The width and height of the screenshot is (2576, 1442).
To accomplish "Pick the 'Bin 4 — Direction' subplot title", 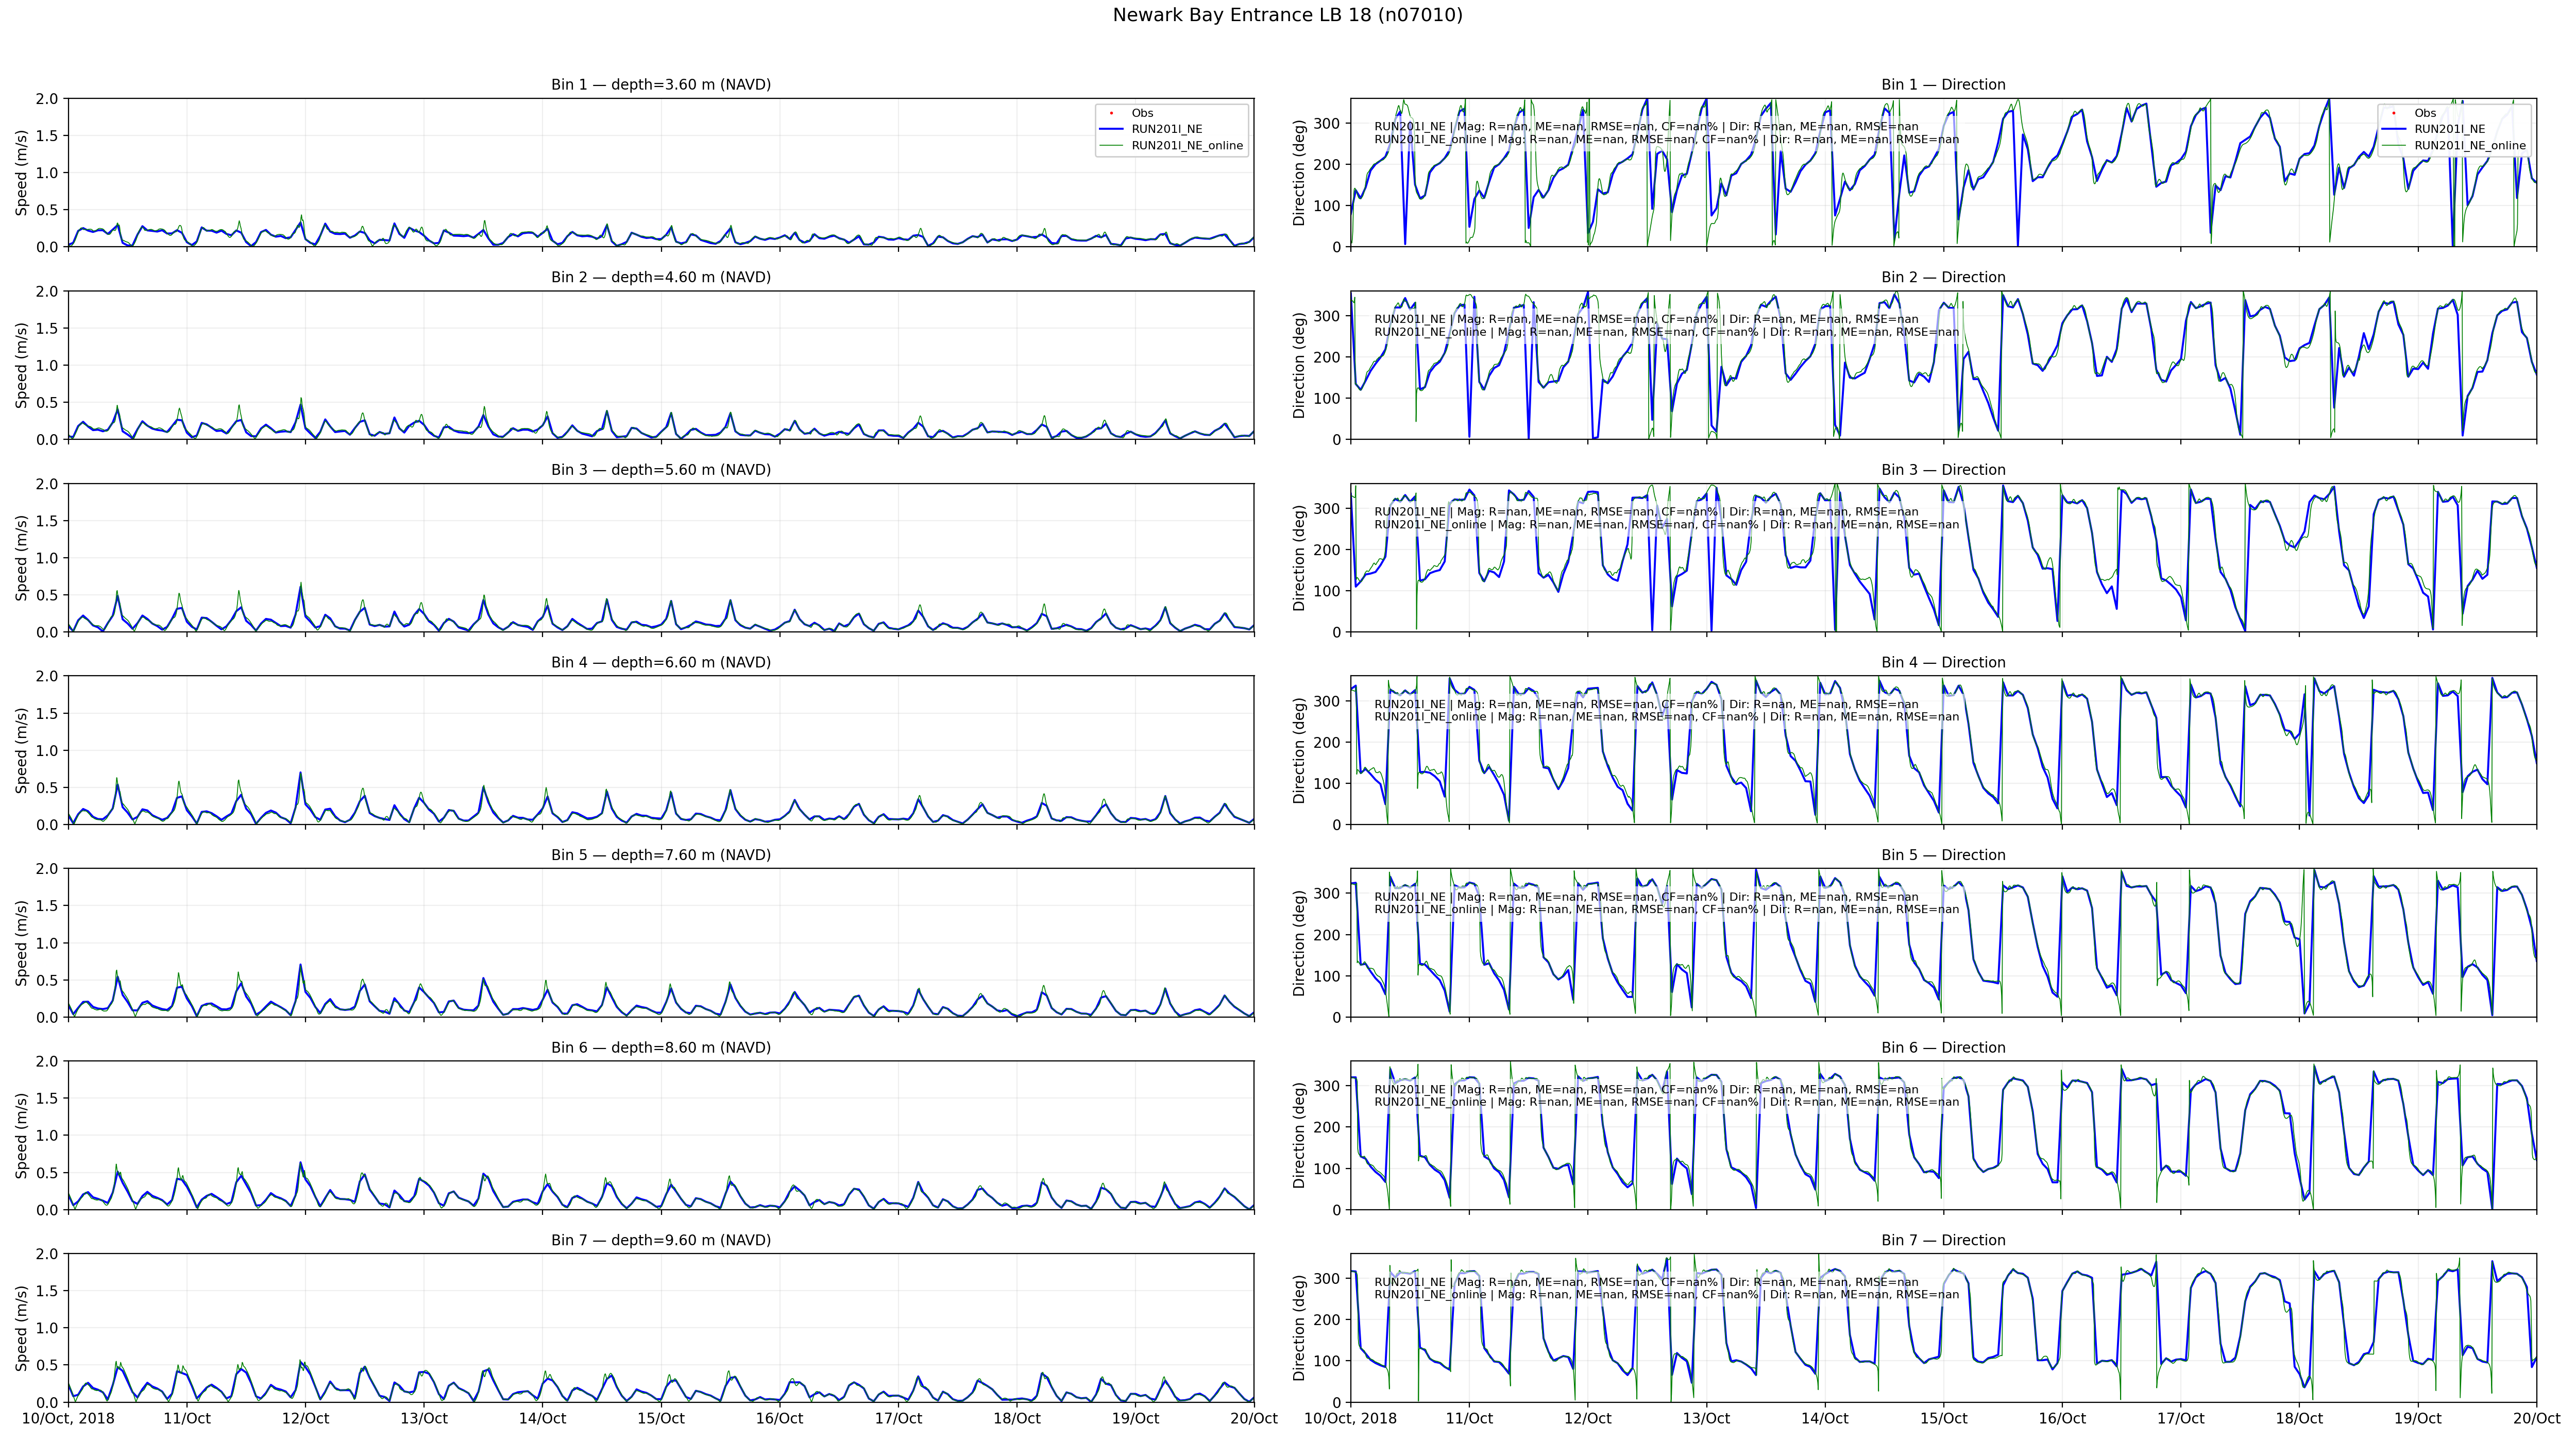I will point(1943,662).
